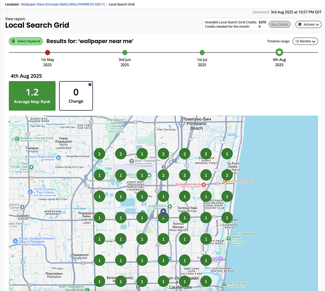Select the 4th Aug 2025 timeline marker
The height and width of the screenshot is (291, 325).
pos(279,53)
